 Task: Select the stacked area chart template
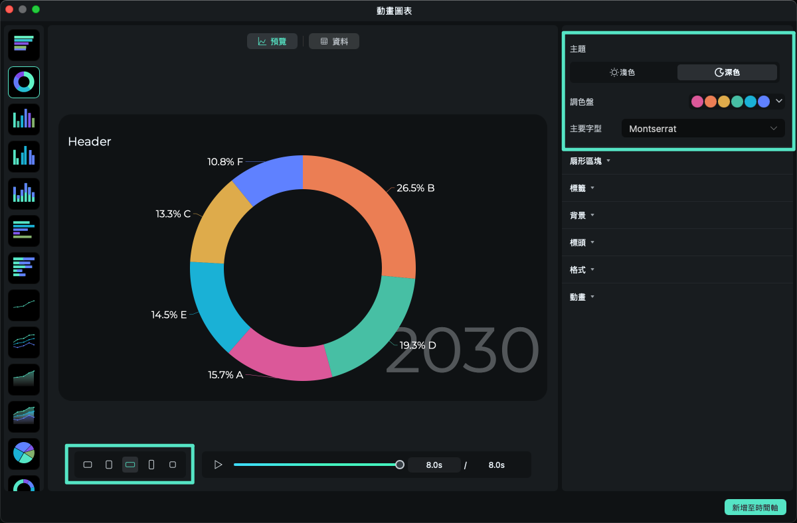tap(24, 417)
